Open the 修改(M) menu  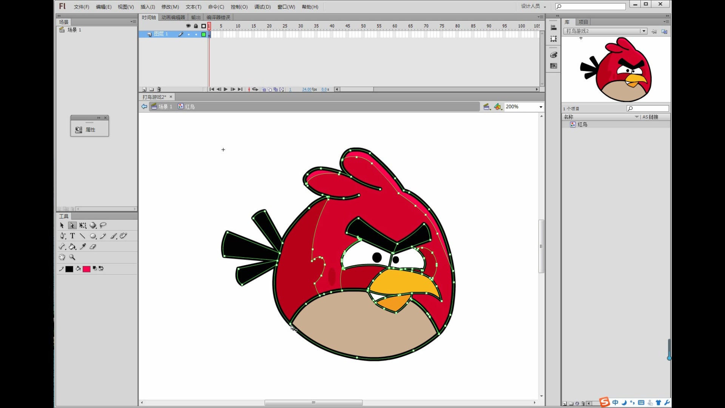click(x=170, y=7)
